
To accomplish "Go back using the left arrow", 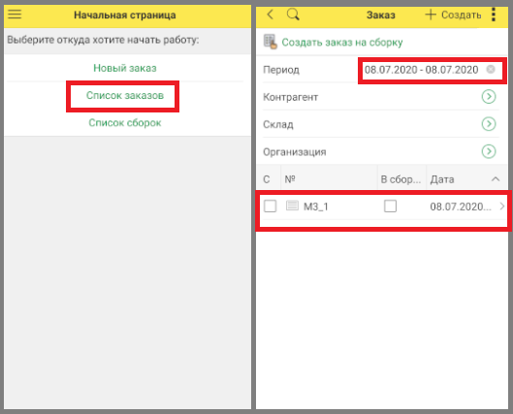I will (271, 15).
